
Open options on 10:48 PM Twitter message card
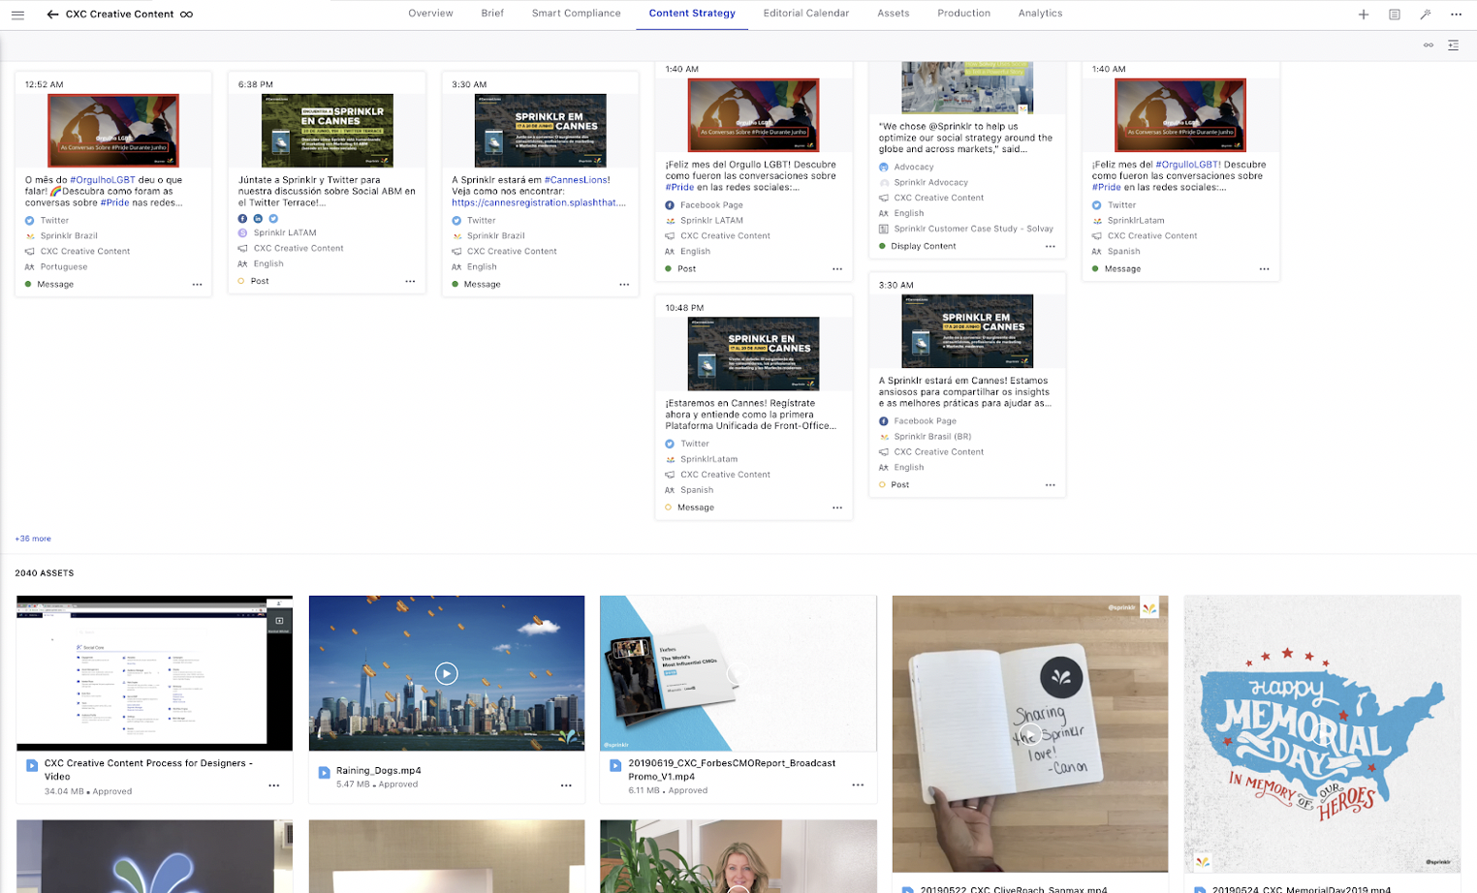click(837, 508)
